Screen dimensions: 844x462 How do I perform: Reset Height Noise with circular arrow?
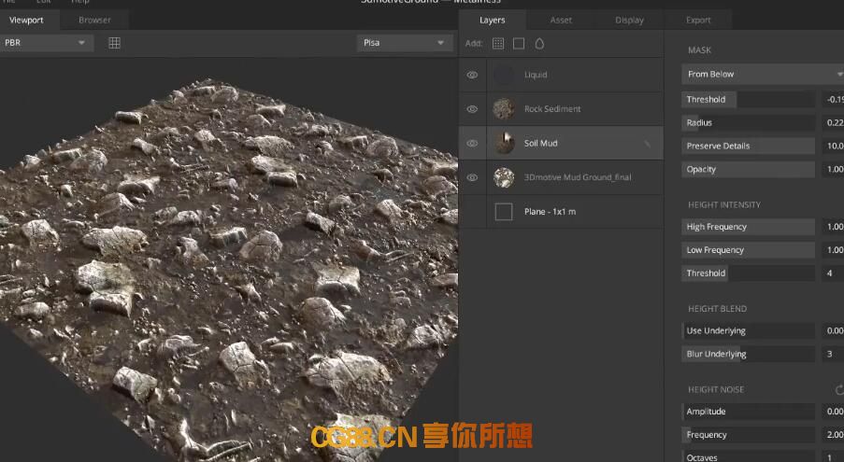pos(838,389)
